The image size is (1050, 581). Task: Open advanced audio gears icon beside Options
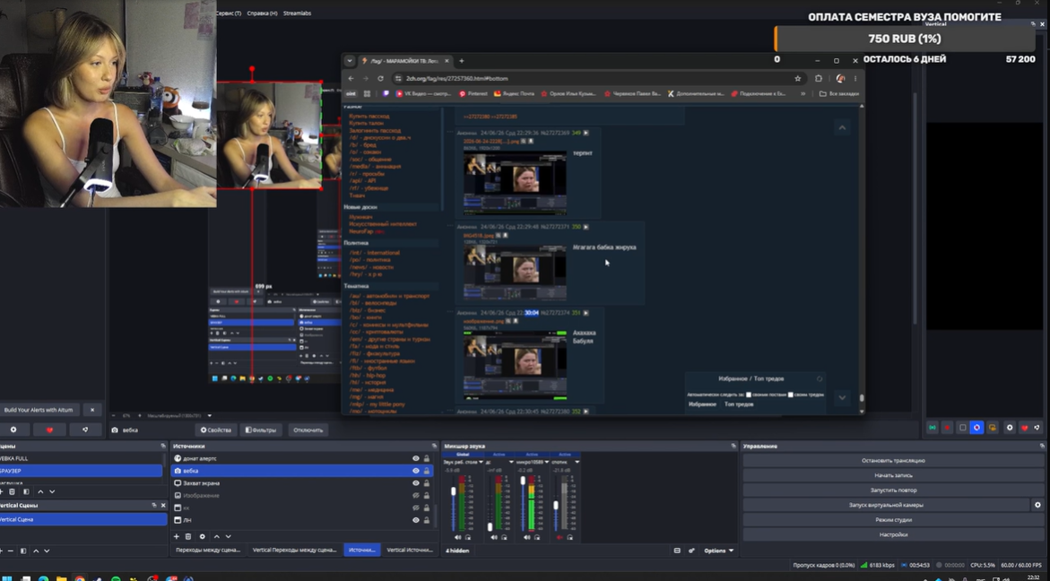691,551
